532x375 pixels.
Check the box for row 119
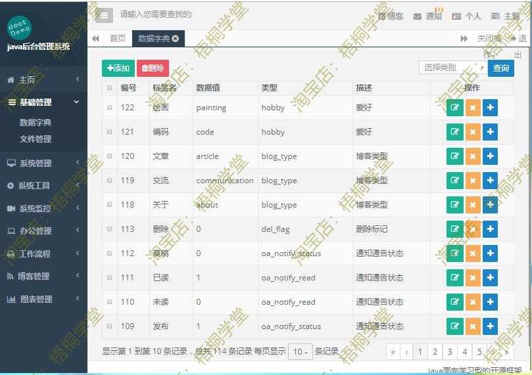click(109, 180)
